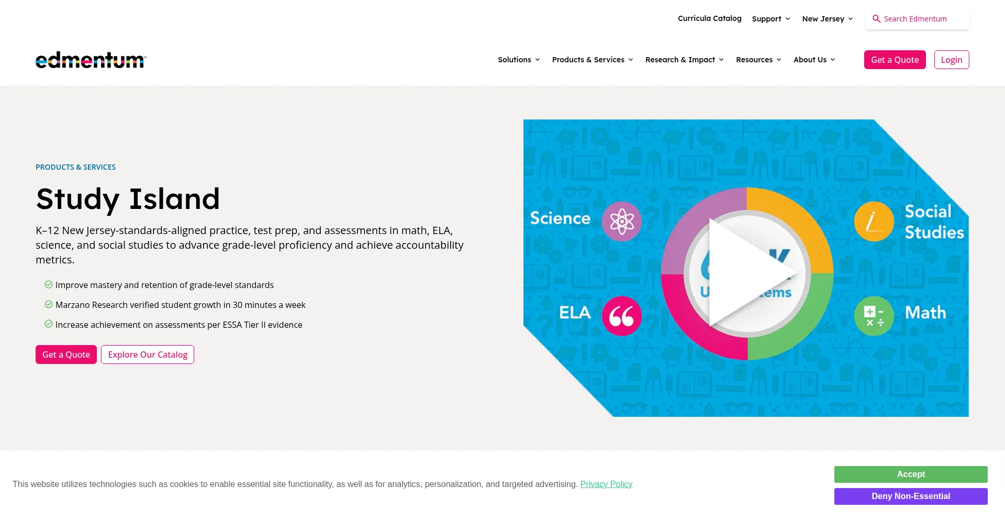Open the Curricula Catalog link
This screenshot has width=1005, height=520.
(709, 18)
